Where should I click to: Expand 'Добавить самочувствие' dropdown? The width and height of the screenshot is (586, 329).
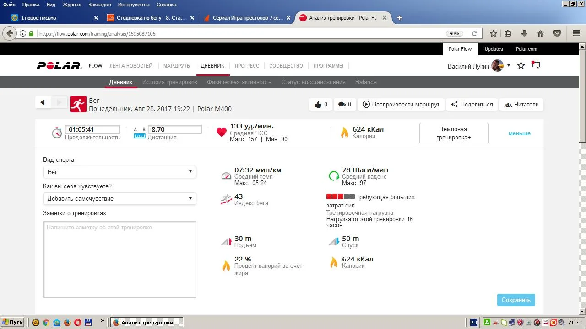point(119,198)
